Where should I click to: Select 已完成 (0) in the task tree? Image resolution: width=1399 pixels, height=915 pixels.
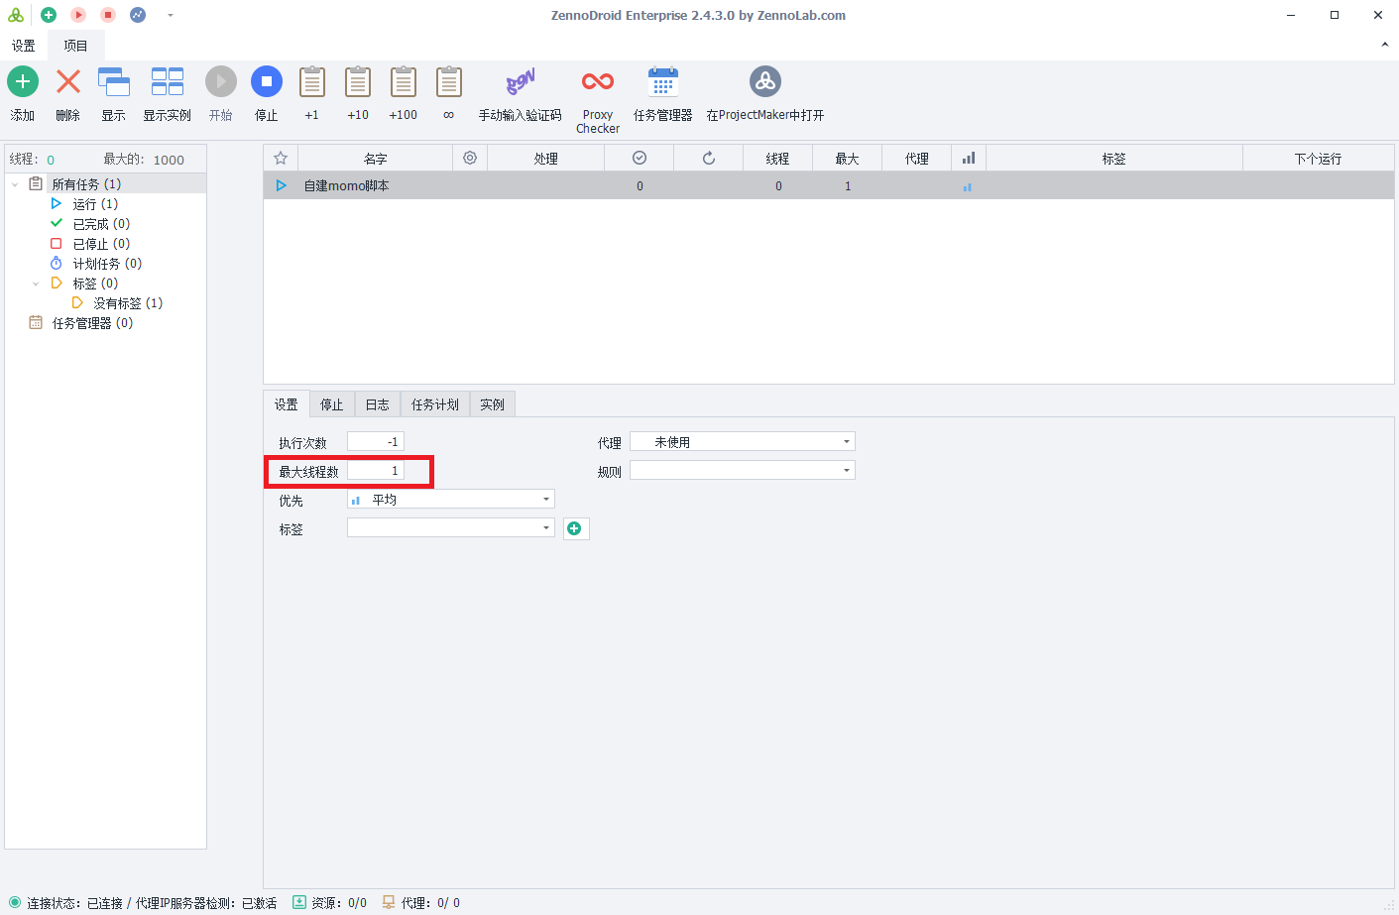point(101,224)
